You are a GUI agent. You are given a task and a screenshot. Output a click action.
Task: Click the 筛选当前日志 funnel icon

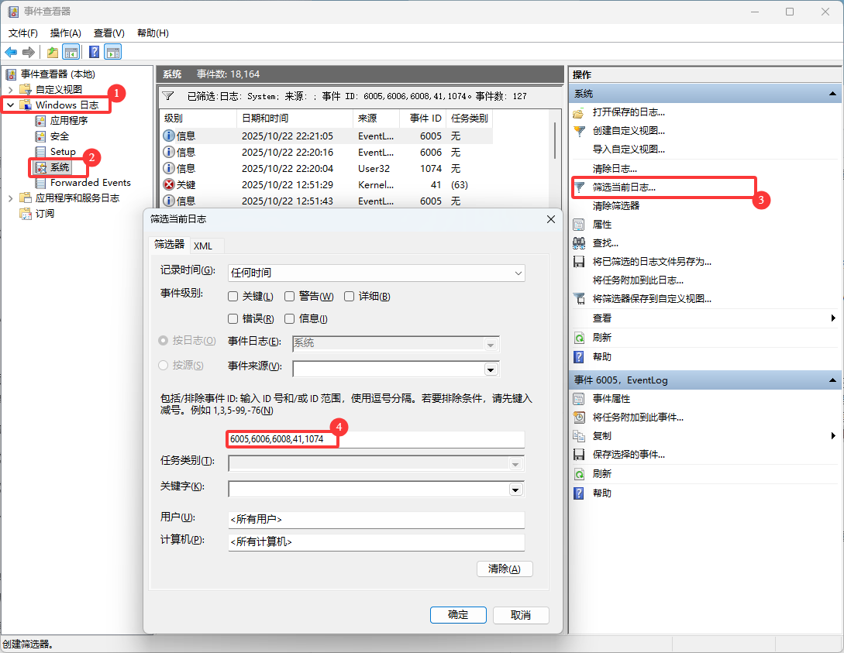(x=579, y=187)
